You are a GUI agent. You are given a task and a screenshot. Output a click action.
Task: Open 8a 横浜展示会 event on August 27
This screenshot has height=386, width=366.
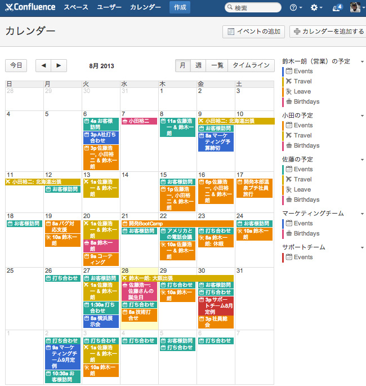pos(101,321)
